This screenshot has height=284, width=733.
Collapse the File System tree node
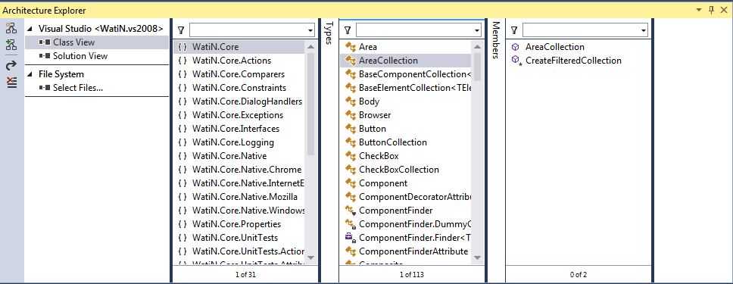(30, 74)
